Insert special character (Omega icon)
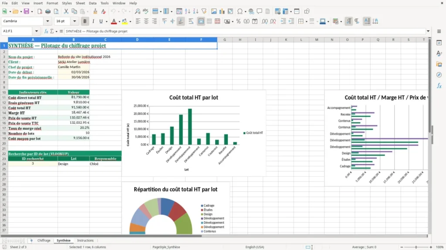Screen dimensions: 446x250 click(x=240, y=11)
